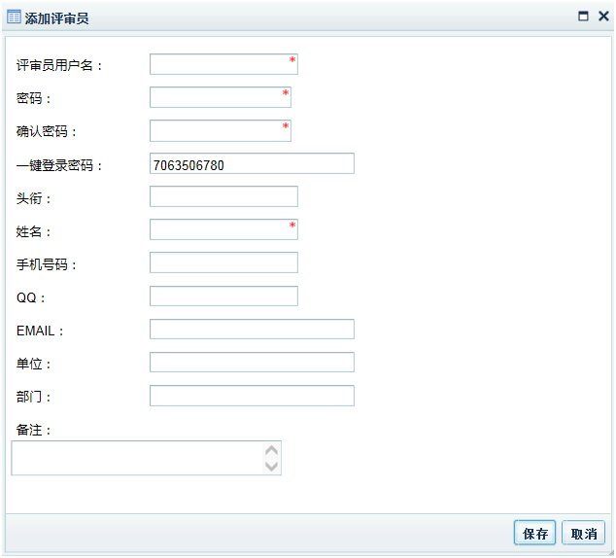Focus the 头衔 input box
This screenshot has width=616, height=558.
(x=223, y=197)
